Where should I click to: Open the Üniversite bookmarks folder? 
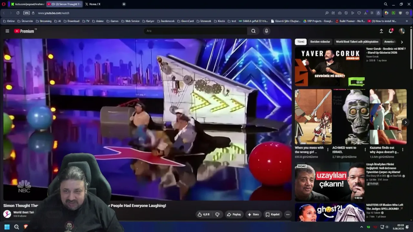tap(25, 21)
